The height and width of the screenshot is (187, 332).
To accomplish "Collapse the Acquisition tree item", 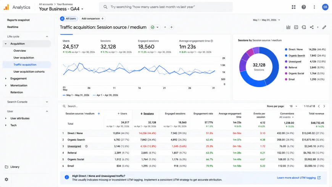I will (x=6, y=44).
